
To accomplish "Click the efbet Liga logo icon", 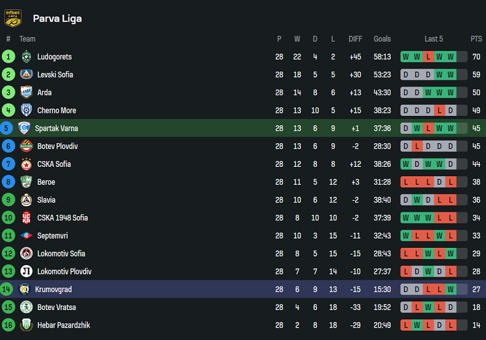I will [x=13, y=18].
